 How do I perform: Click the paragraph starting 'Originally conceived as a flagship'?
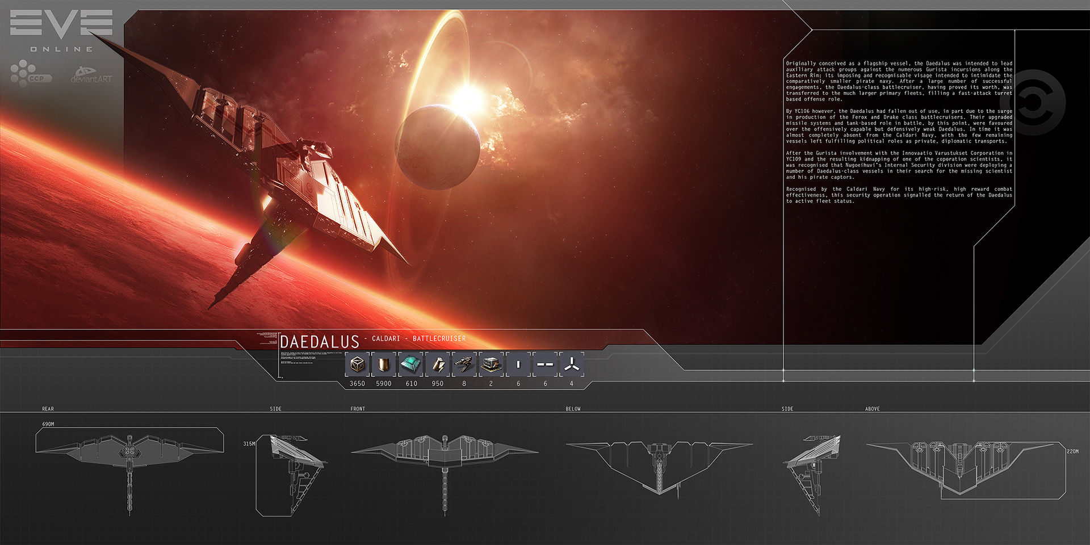899,81
